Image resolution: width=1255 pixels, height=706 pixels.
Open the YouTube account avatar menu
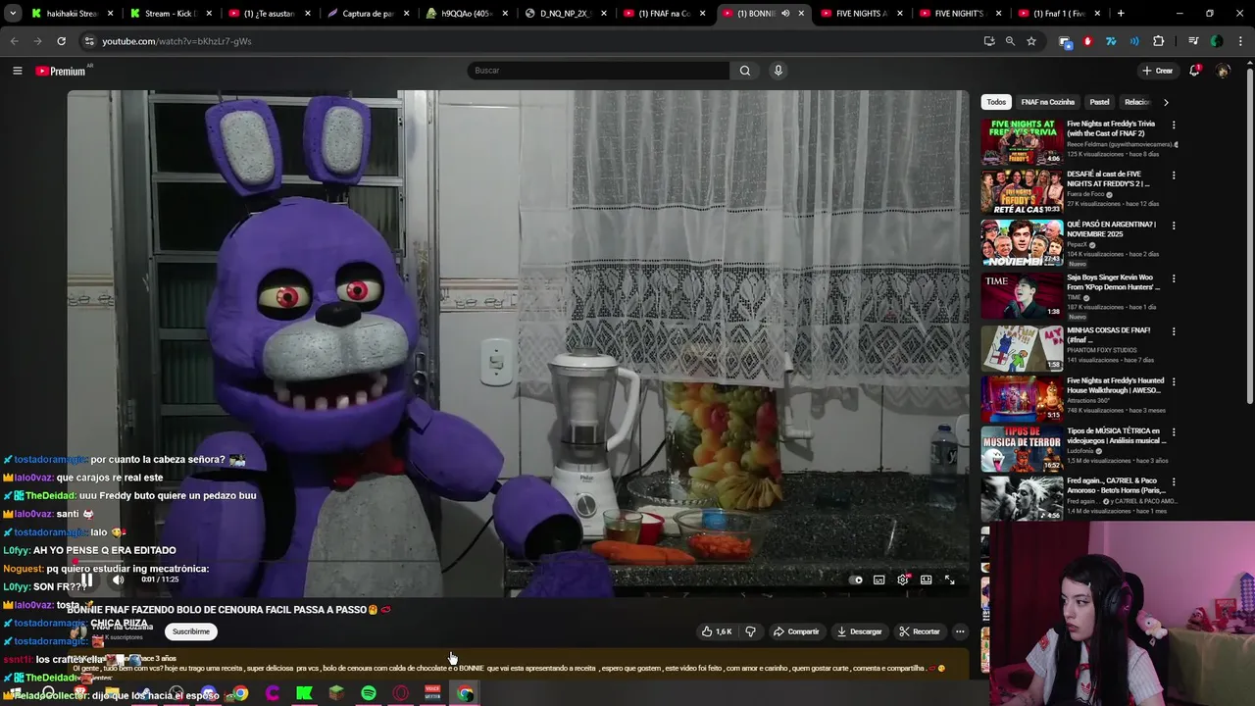[1223, 71]
